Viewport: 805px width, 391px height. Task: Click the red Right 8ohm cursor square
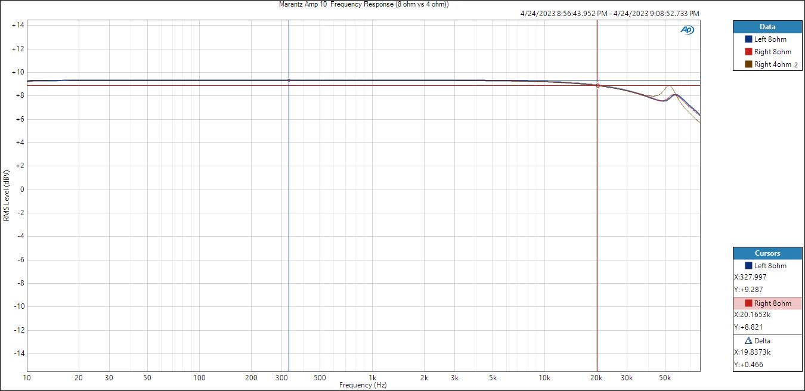click(748, 303)
